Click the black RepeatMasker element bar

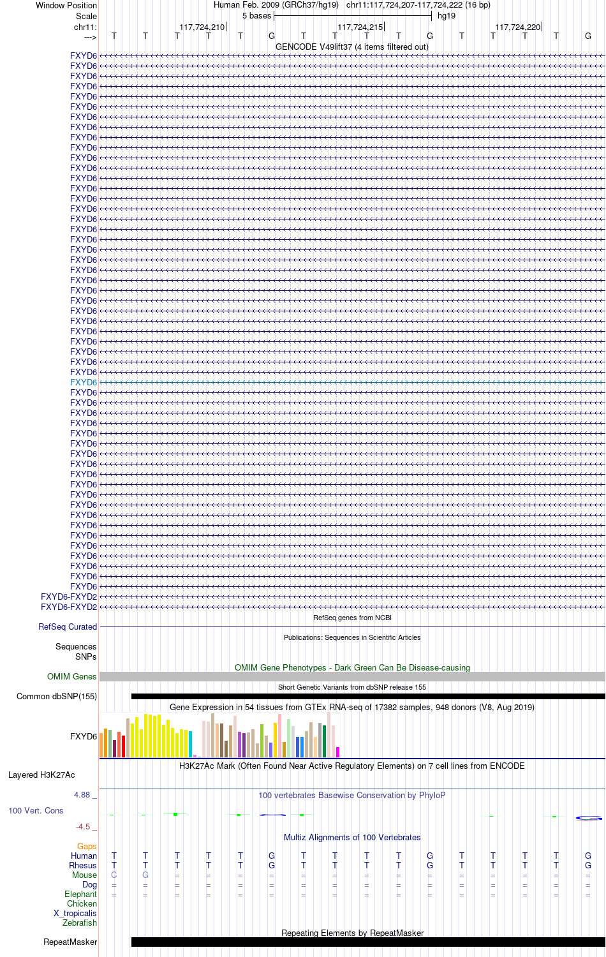[x=368, y=942]
